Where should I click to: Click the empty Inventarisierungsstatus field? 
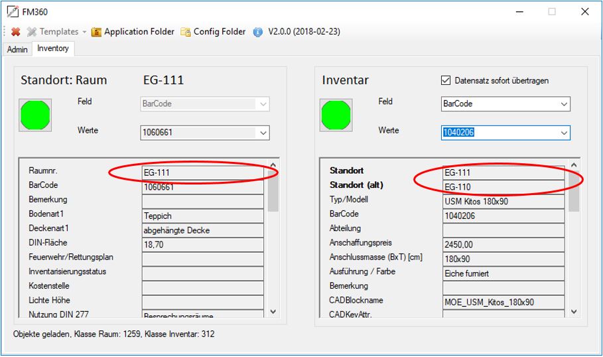click(x=203, y=273)
